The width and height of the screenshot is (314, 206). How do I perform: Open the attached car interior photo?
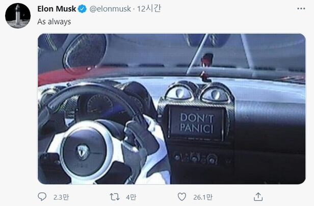tap(172, 109)
